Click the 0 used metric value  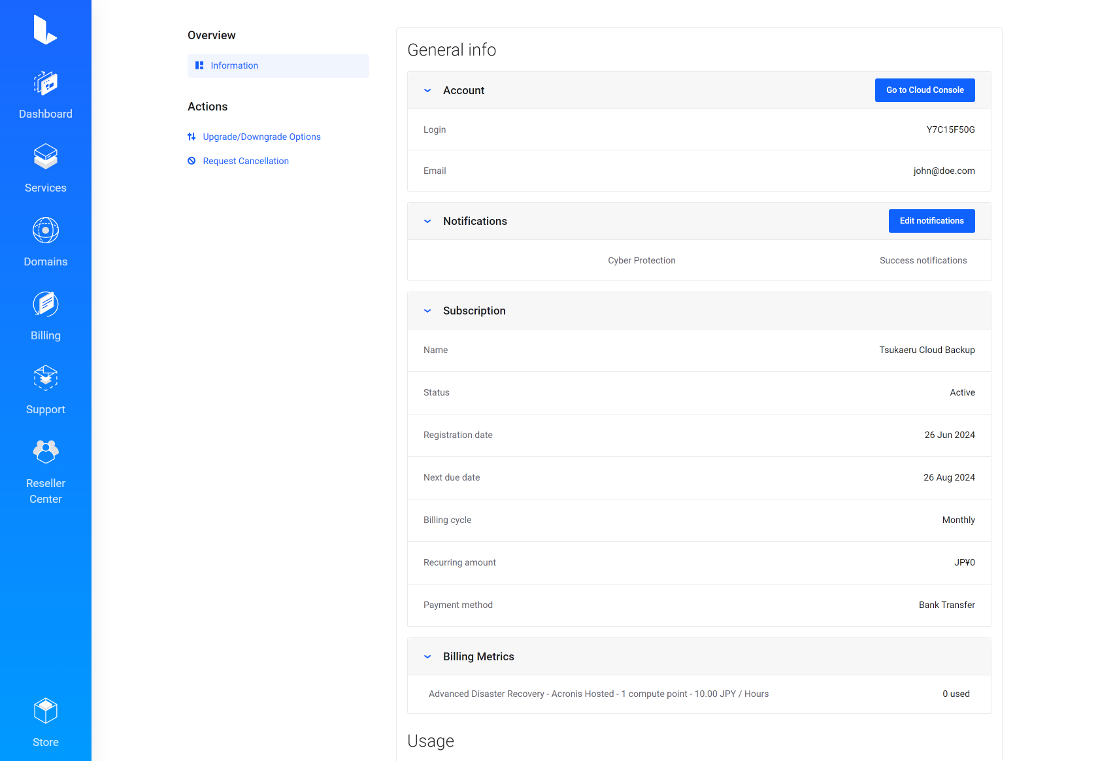(x=956, y=694)
